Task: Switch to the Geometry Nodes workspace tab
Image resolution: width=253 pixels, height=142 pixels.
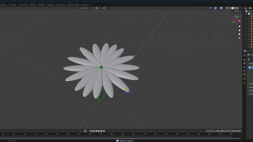Action: click(73, 5)
